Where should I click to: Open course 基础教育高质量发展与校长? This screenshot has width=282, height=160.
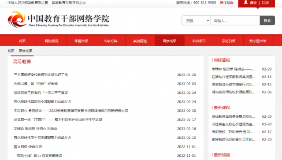(234, 117)
